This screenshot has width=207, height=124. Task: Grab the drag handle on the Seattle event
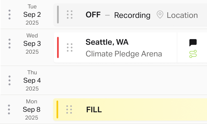pos(70,47)
